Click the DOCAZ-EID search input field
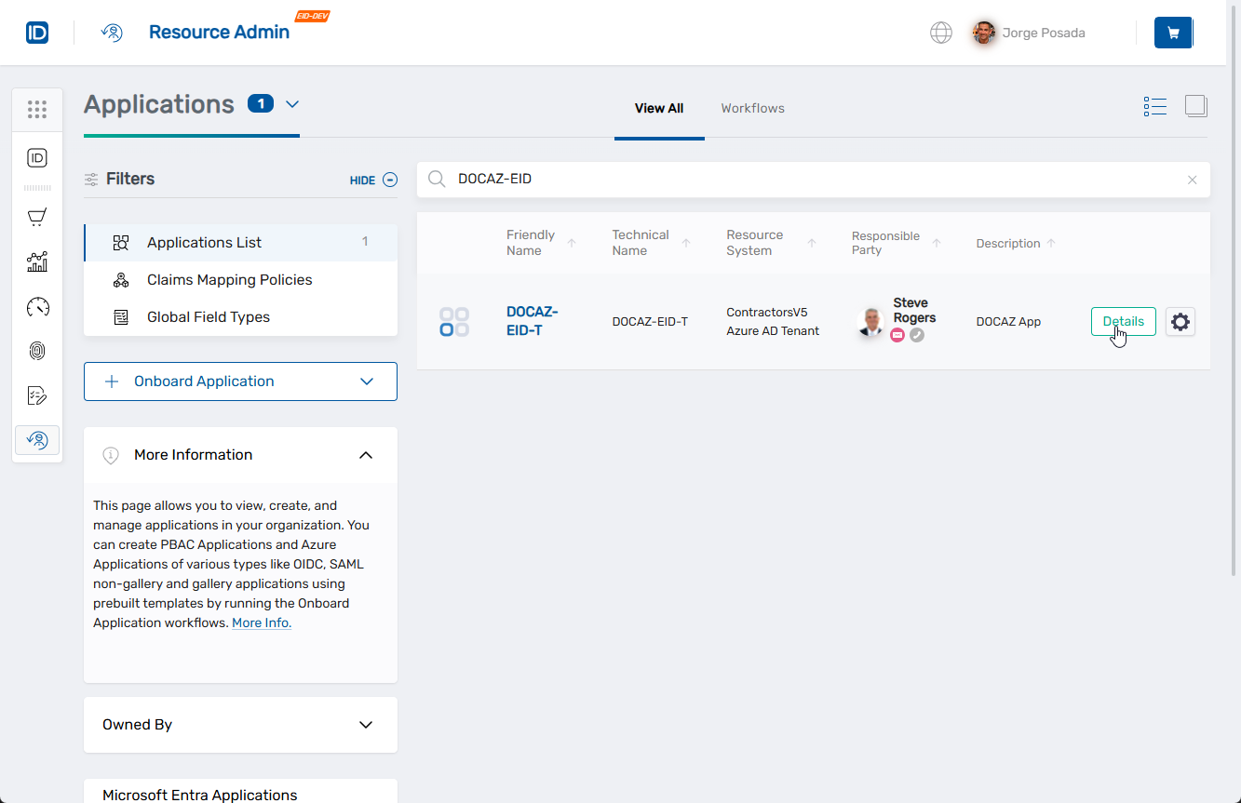This screenshot has height=803, width=1241. tap(810, 180)
